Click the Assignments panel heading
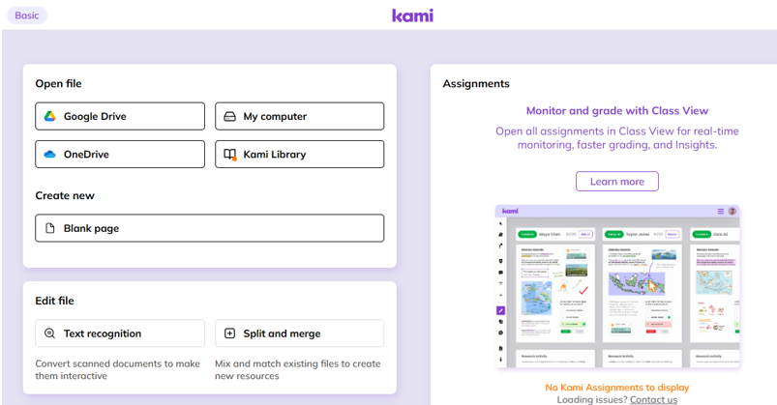777x405 pixels. 476,84
